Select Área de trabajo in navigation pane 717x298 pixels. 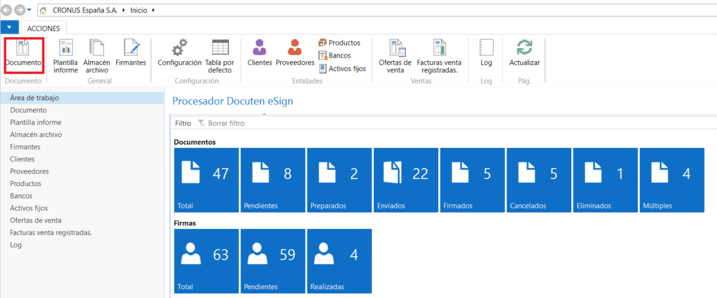coord(82,98)
